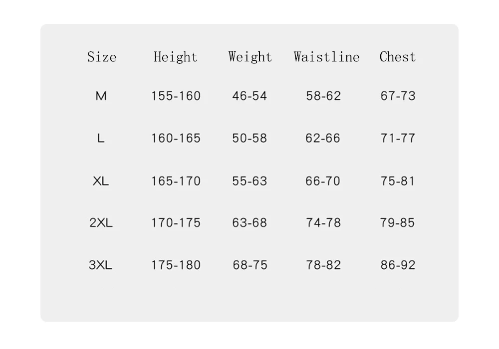The image size is (499, 349).
Task: Click chest value 79-85
Action: pyautogui.click(x=398, y=222)
